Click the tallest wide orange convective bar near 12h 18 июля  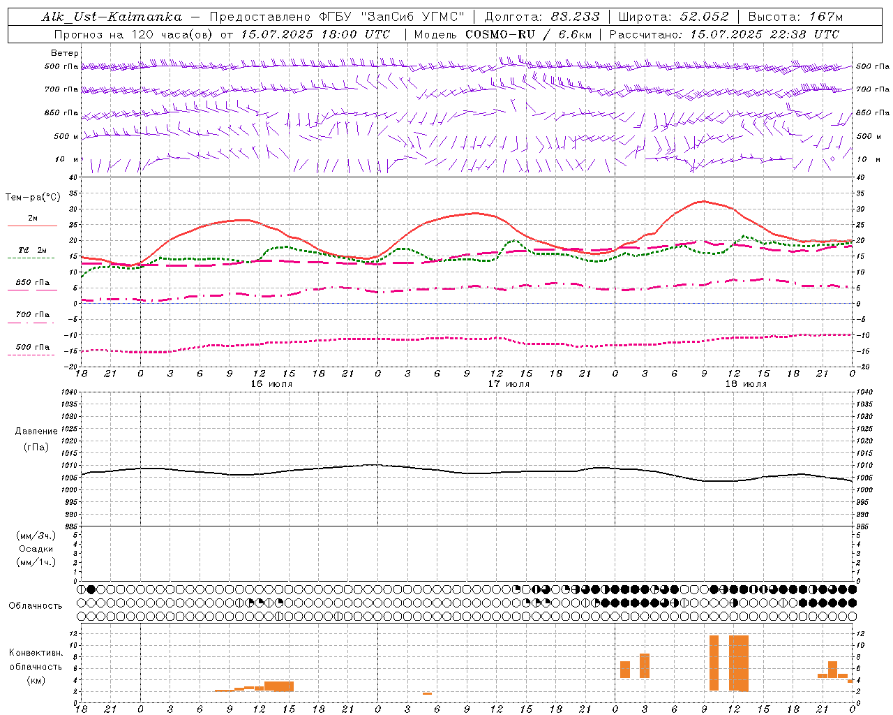coord(738,663)
